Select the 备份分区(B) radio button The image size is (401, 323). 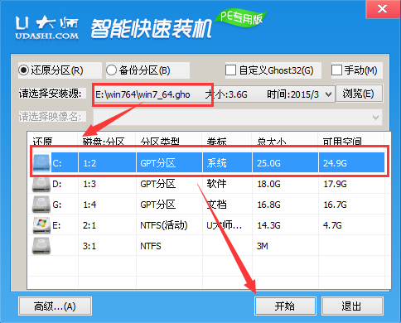(x=111, y=70)
